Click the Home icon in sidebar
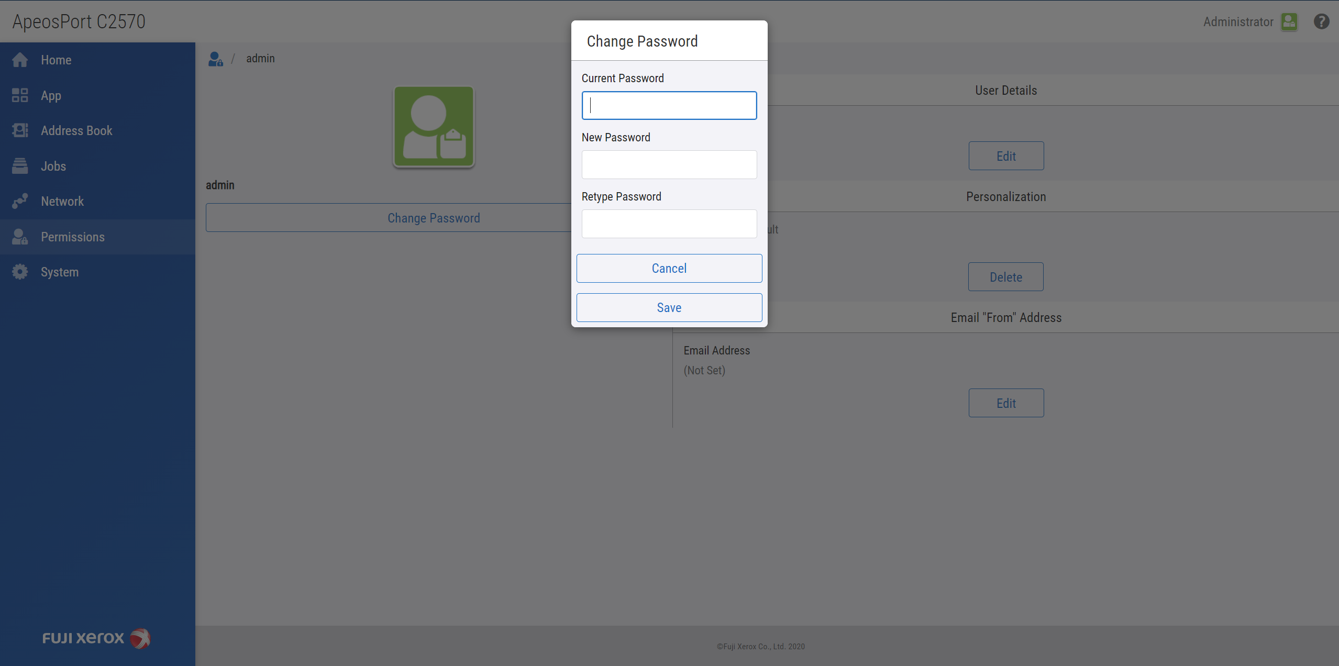1339x666 pixels. point(20,60)
